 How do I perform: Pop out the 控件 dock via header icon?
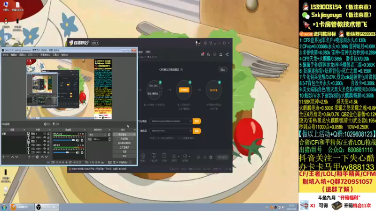134,130
